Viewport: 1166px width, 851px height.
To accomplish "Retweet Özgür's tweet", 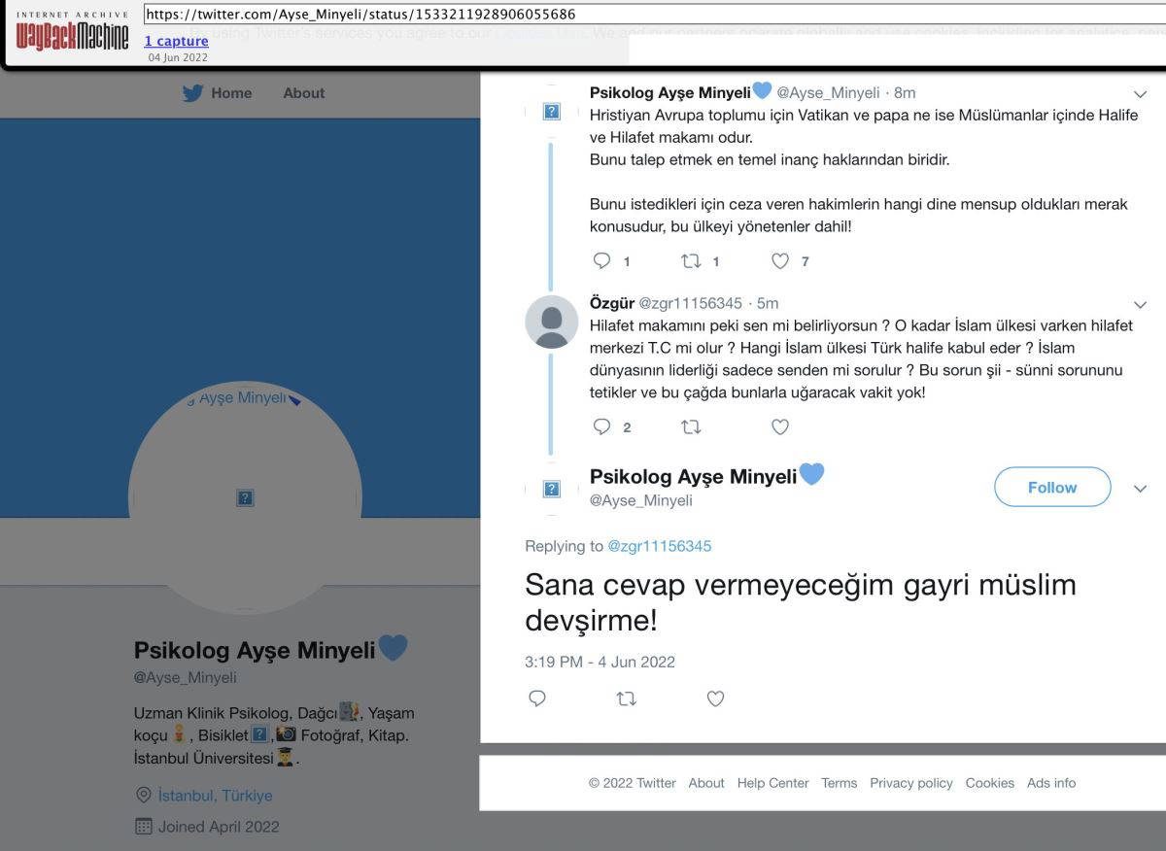I will pyautogui.click(x=691, y=426).
